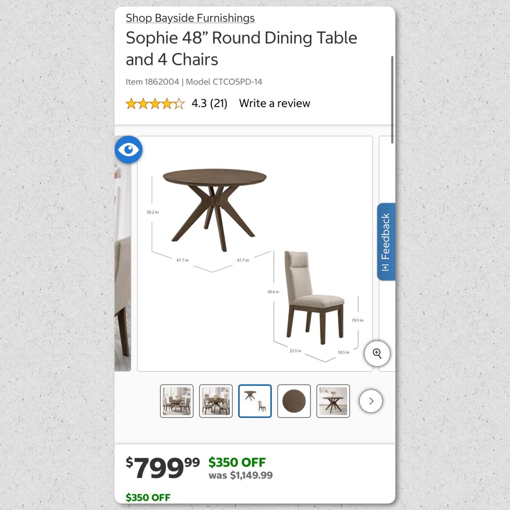The width and height of the screenshot is (510, 510).
Task: Click the $799.99 price
Action: coord(163,468)
